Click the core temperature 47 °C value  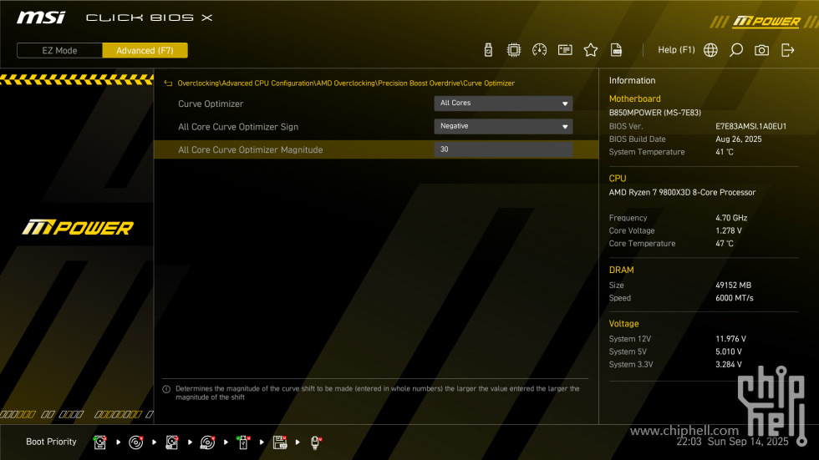[x=725, y=244]
